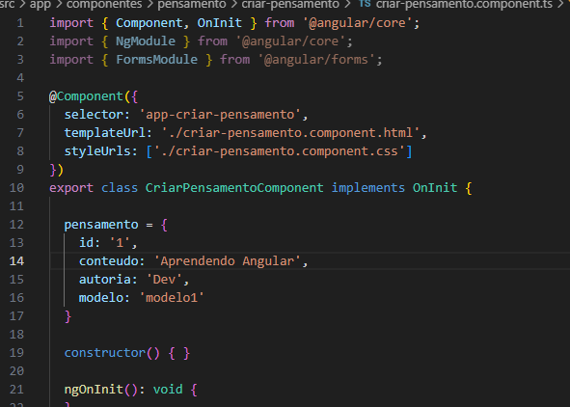Click the 'selector' property name
The image size is (570, 407).
click(x=94, y=115)
